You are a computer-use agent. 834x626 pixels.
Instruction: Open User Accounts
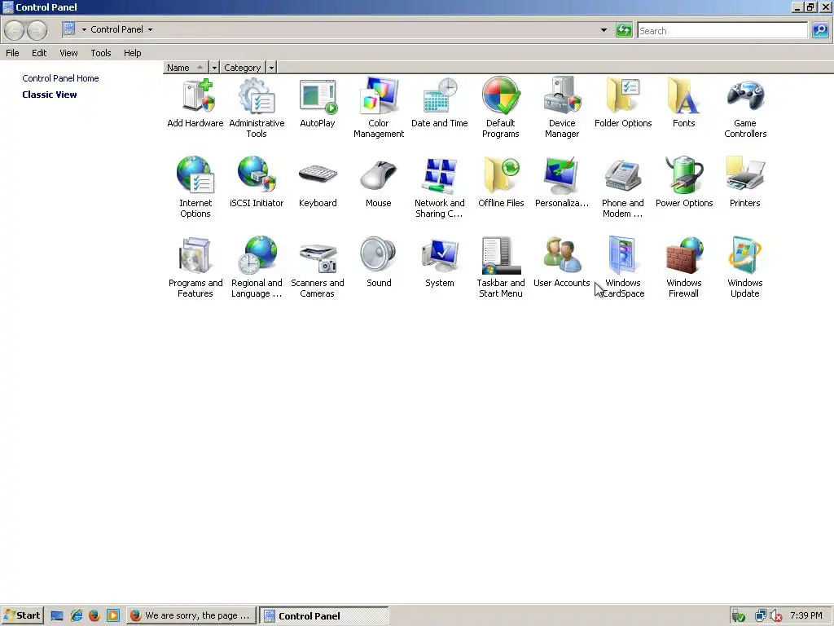pos(562,263)
